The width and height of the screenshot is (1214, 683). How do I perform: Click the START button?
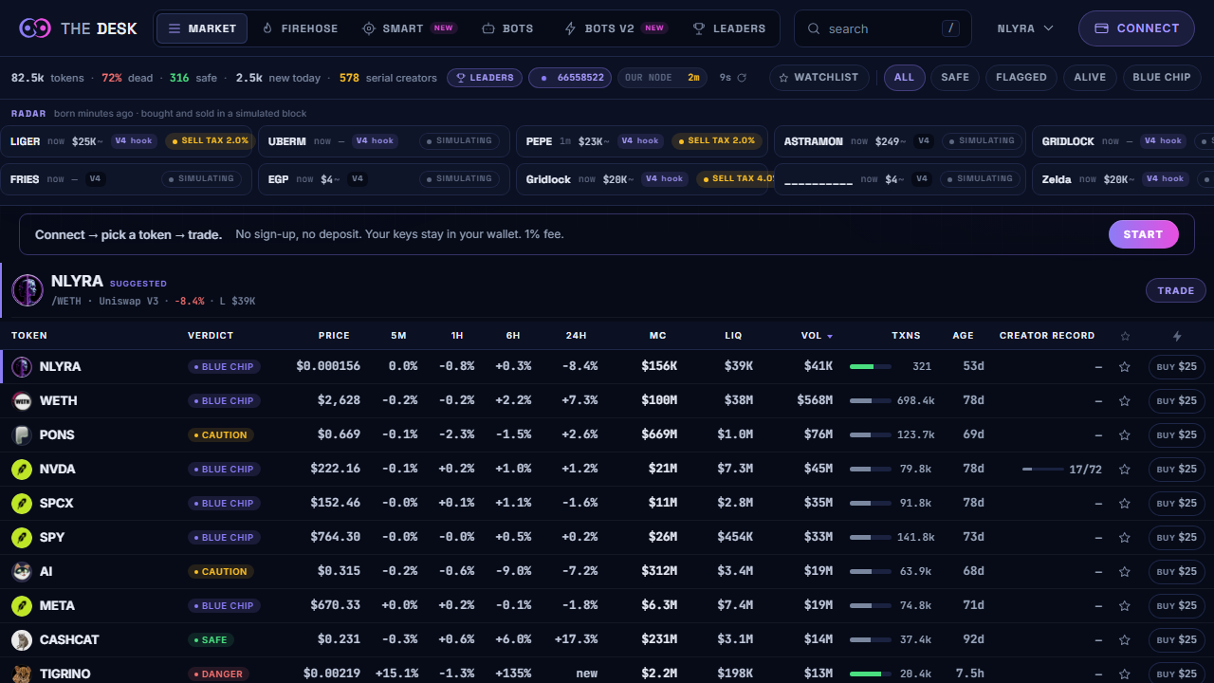tap(1143, 234)
